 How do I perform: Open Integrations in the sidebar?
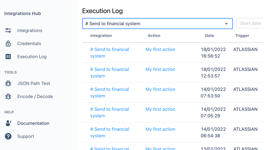30,31
